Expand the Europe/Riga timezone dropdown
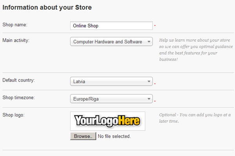The image size is (235, 156). click(x=111, y=99)
